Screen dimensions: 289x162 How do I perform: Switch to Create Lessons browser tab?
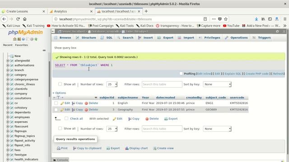click(23, 11)
